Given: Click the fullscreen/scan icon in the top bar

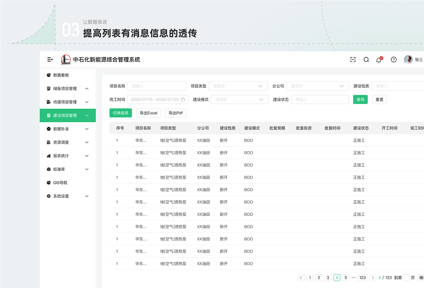Looking at the screenshot, I should click(x=353, y=59).
